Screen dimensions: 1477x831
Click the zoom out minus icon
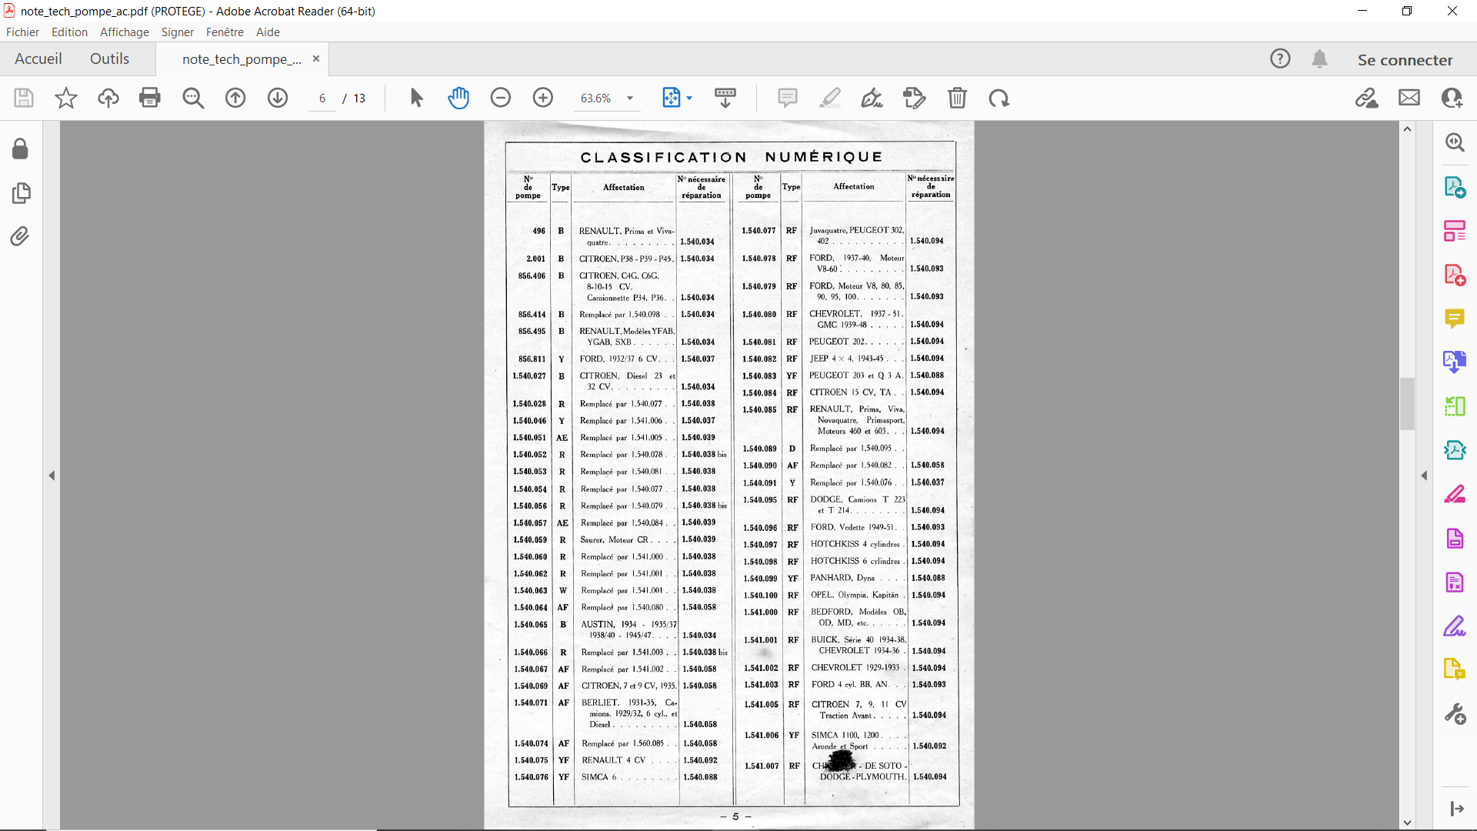pyautogui.click(x=501, y=98)
